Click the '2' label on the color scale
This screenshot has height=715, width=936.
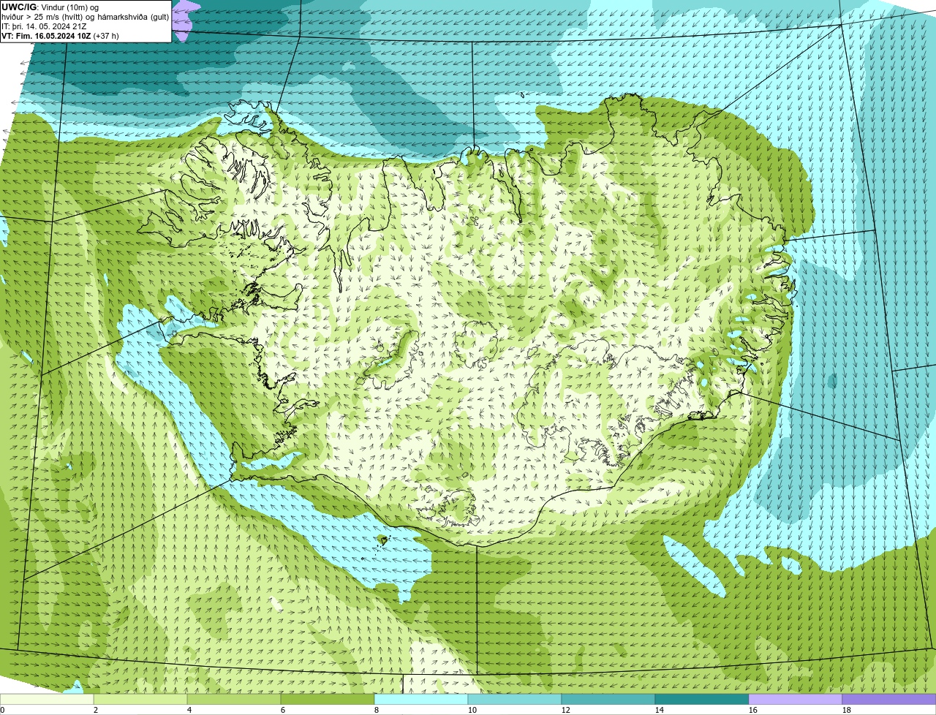point(96,710)
